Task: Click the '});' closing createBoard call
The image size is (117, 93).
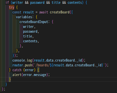Action: [15, 55]
